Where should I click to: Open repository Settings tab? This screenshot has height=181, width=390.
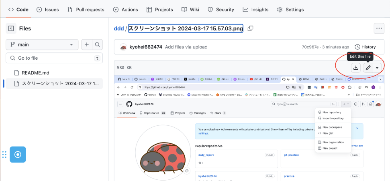tap(290, 10)
